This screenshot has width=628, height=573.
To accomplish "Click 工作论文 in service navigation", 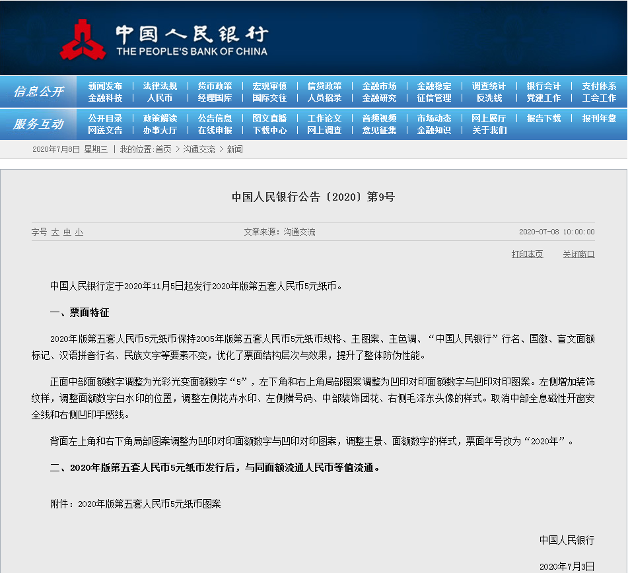I will [324, 119].
